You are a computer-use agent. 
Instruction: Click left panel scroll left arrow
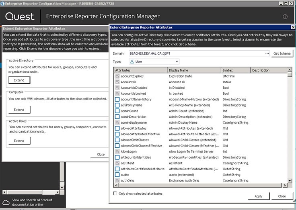click(x=4, y=192)
